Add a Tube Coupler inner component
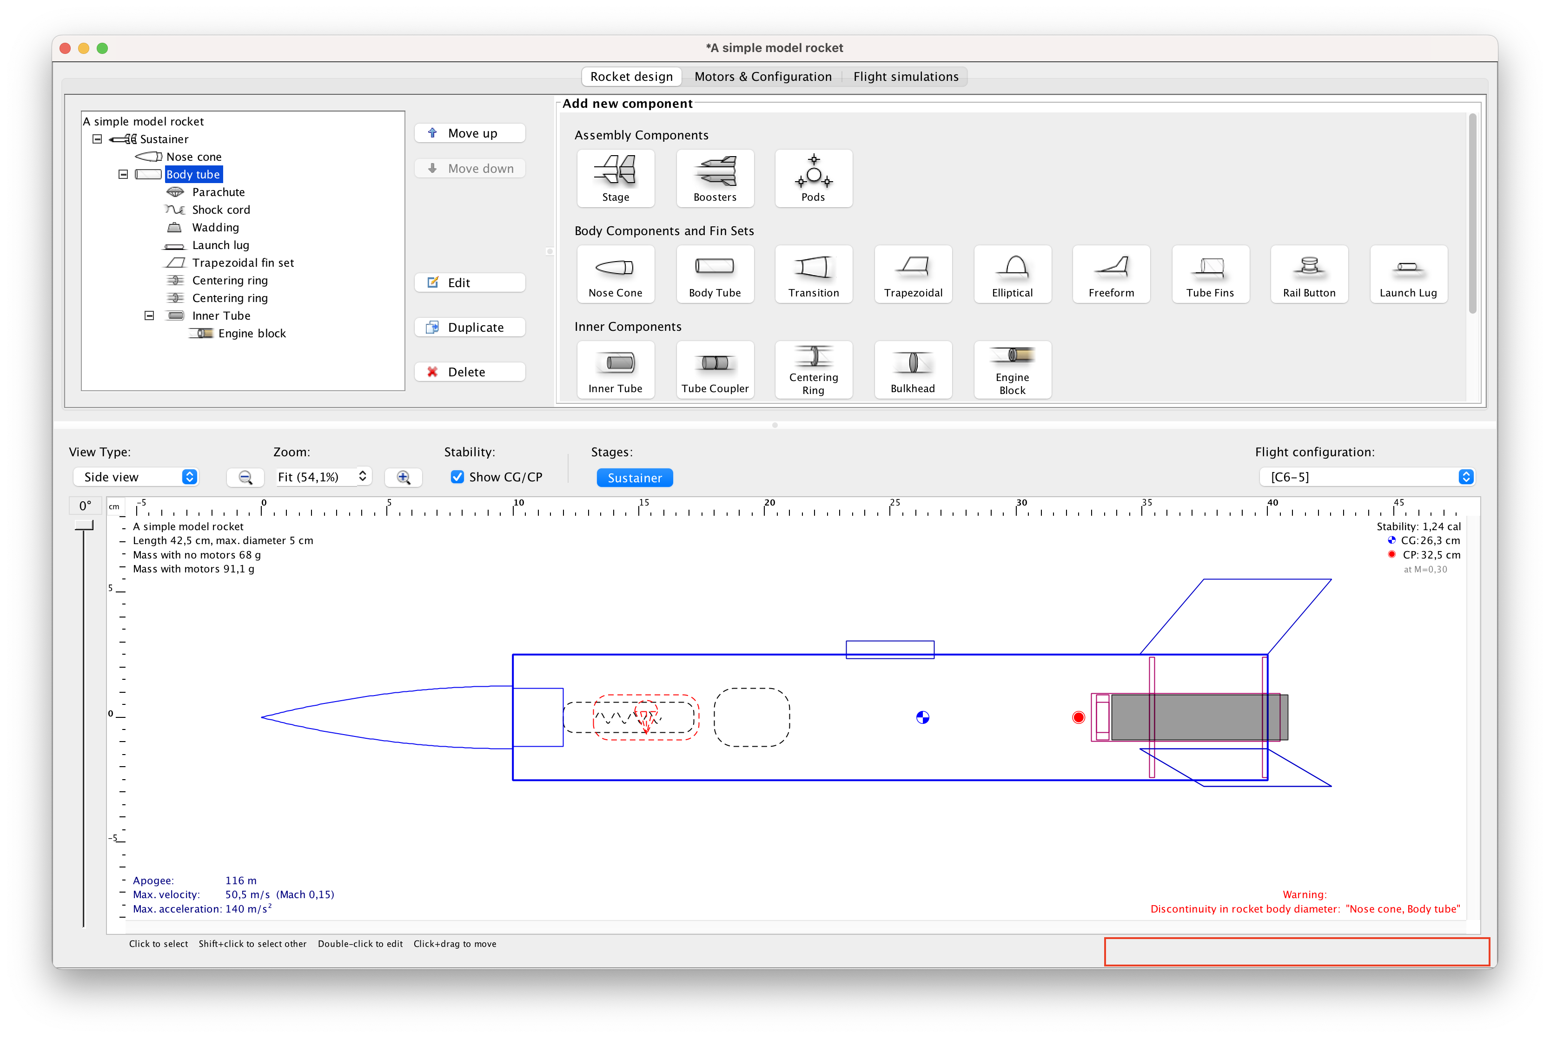Viewport: 1550px width, 1038px height. 715,369
